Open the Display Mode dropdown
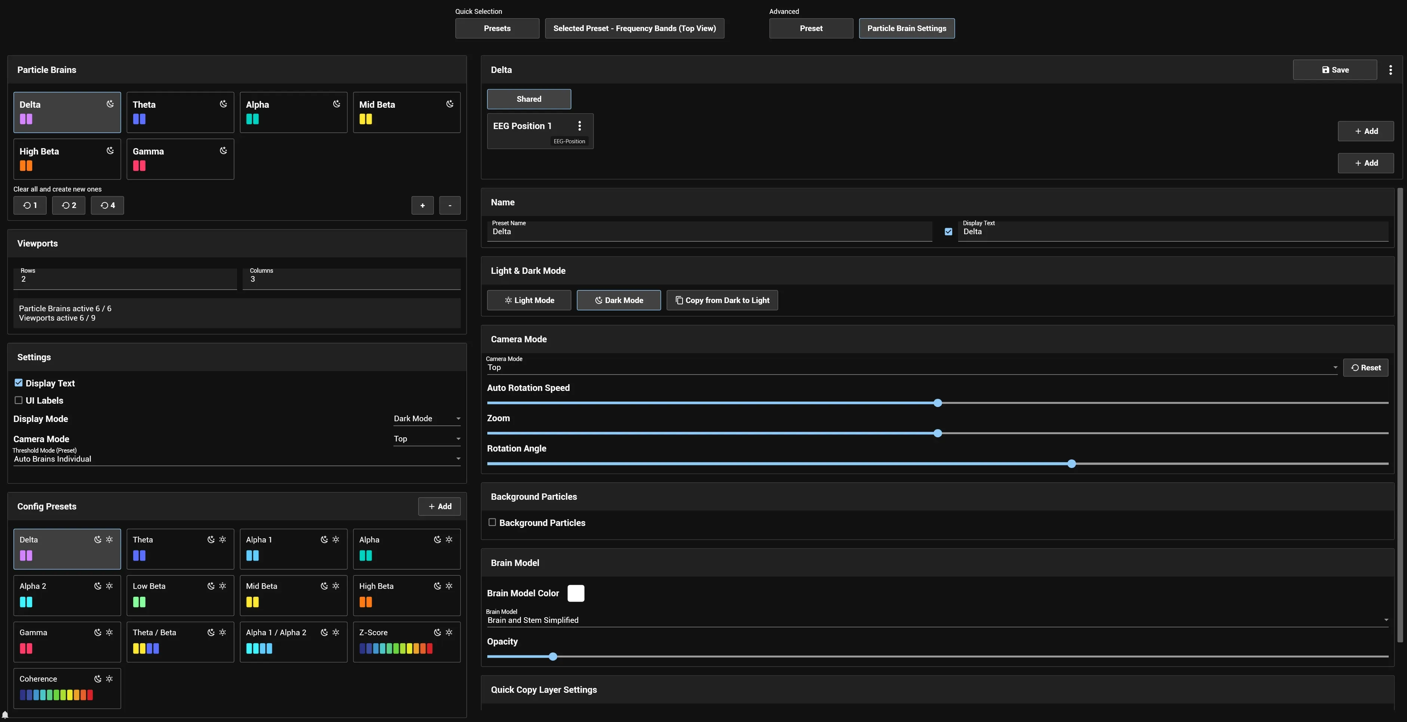 tap(427, 419)
